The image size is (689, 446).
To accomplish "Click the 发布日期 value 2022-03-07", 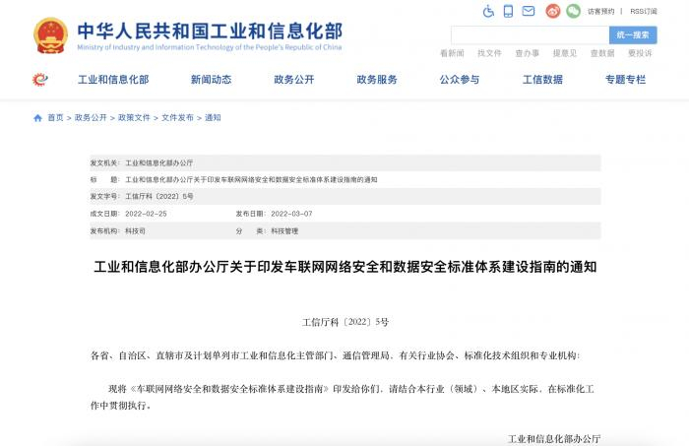I will [x=291, y=214].
